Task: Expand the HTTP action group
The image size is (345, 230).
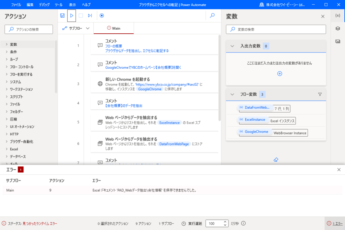Action: pyautogui.click(x=7, y=134)
